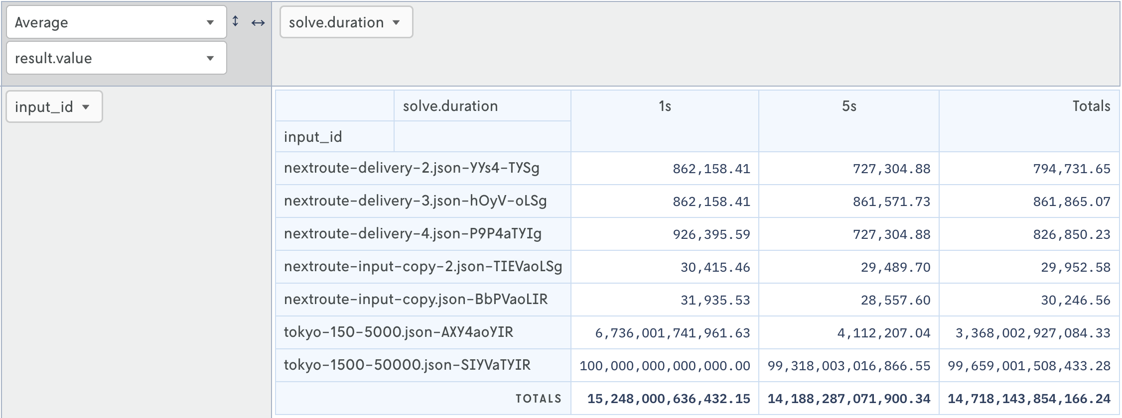Open the Average aggregator dropdown
Screen dimensions: 1122x418
pos(116,22)
